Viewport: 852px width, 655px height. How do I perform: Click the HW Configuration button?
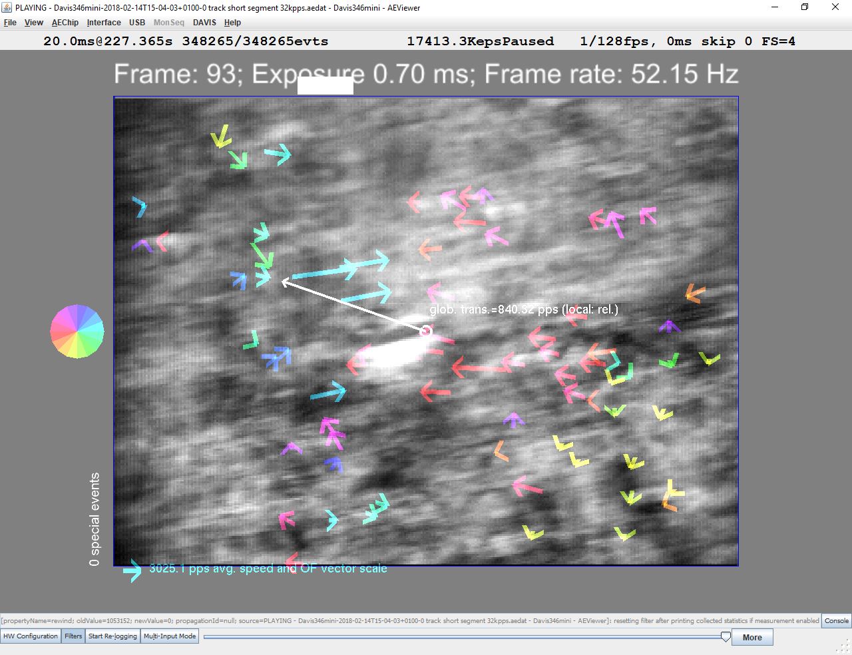(x=31, y=636)
